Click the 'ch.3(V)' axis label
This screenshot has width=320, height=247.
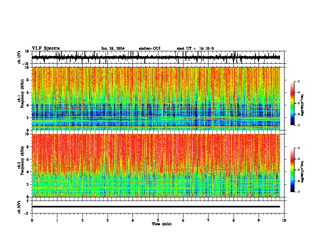pos(19,207)
